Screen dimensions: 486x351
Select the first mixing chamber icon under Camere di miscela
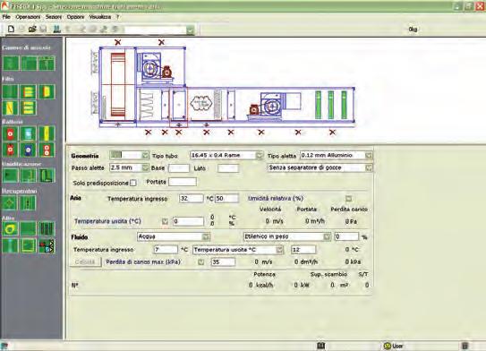click(11, 64)
